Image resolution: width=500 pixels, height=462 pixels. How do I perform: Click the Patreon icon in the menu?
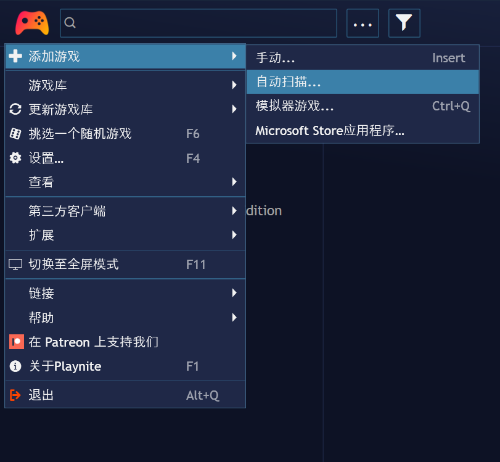point(15,342)
